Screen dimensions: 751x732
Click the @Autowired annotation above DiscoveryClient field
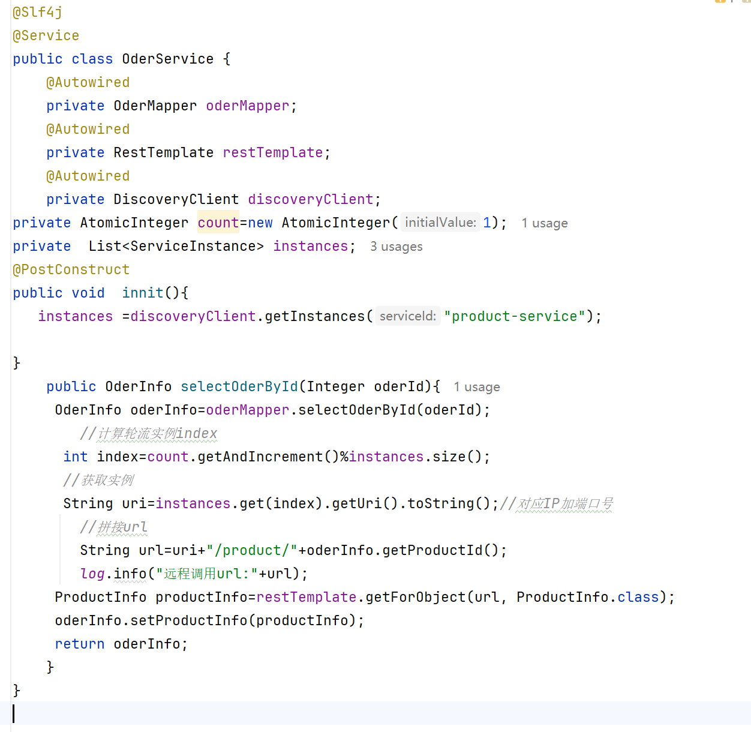click(x=88, y=176)
